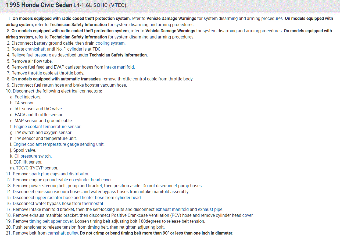Follow the exhaust pipe link
This screenshot has width=340, height=241.
click(210, 209)
